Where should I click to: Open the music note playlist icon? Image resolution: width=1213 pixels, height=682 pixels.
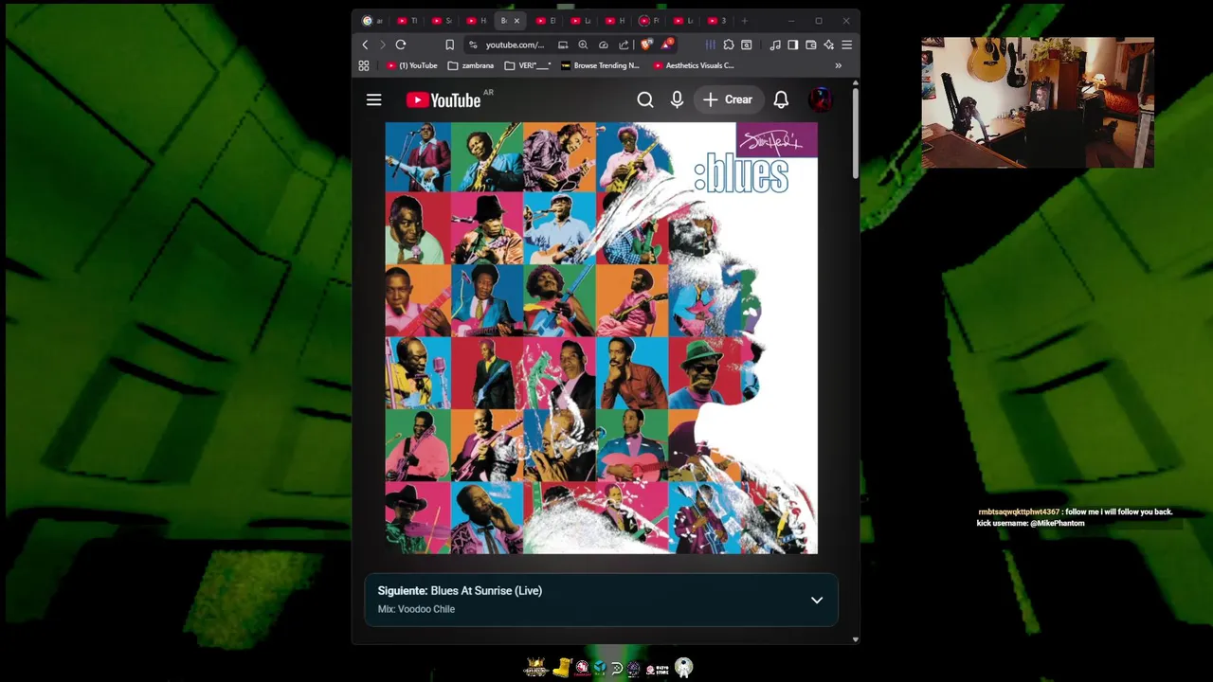(x=775, y=45)
